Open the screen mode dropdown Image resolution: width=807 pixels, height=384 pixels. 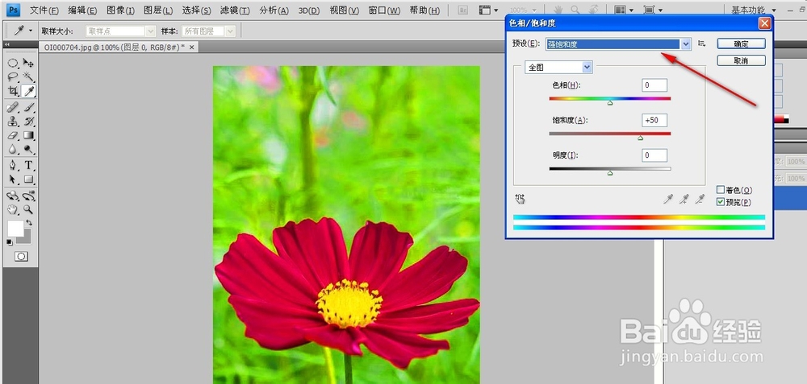click(653, 10)
